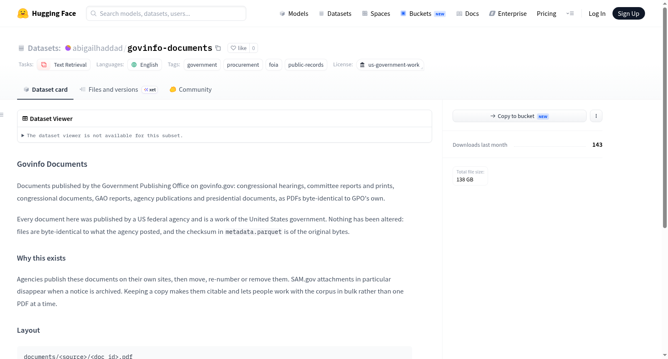
Task: Click the us-government-work license tag
Action: (390, 65)
